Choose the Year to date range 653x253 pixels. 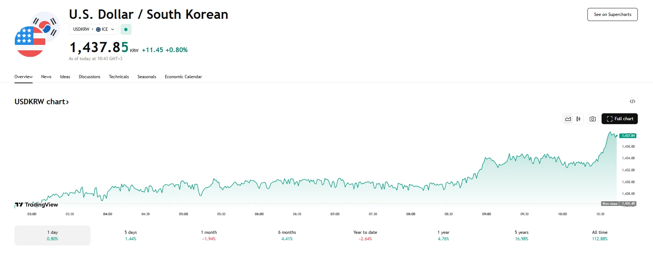pos(365,235)
